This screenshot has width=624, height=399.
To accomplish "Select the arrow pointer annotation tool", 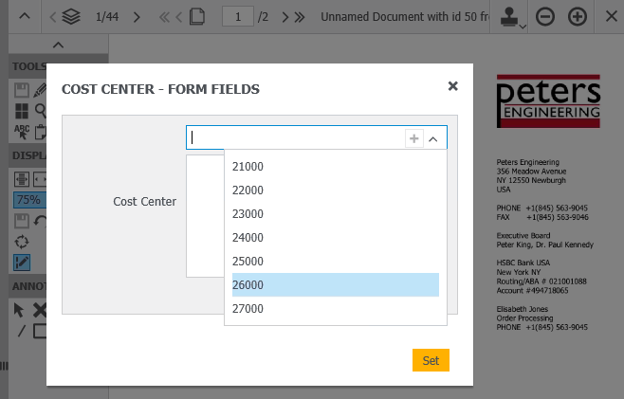I will (x=19, y=310).
